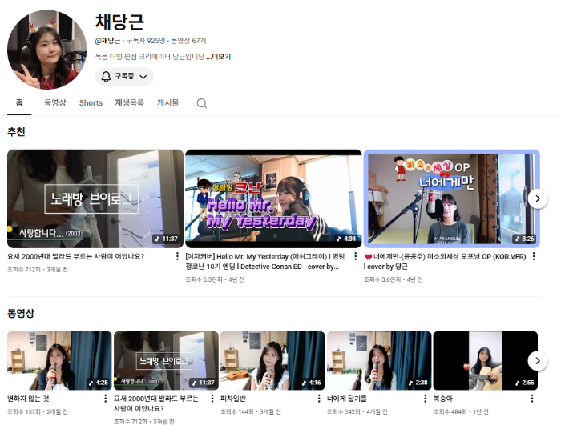Show next videos in 동영상 carousel
Screen dimensions: 561x425
click(538, 361)
